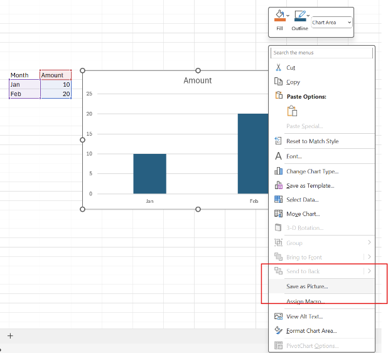The image size is (388, 353).
Task: Open Select Data... entry
Action: point(303,200)
